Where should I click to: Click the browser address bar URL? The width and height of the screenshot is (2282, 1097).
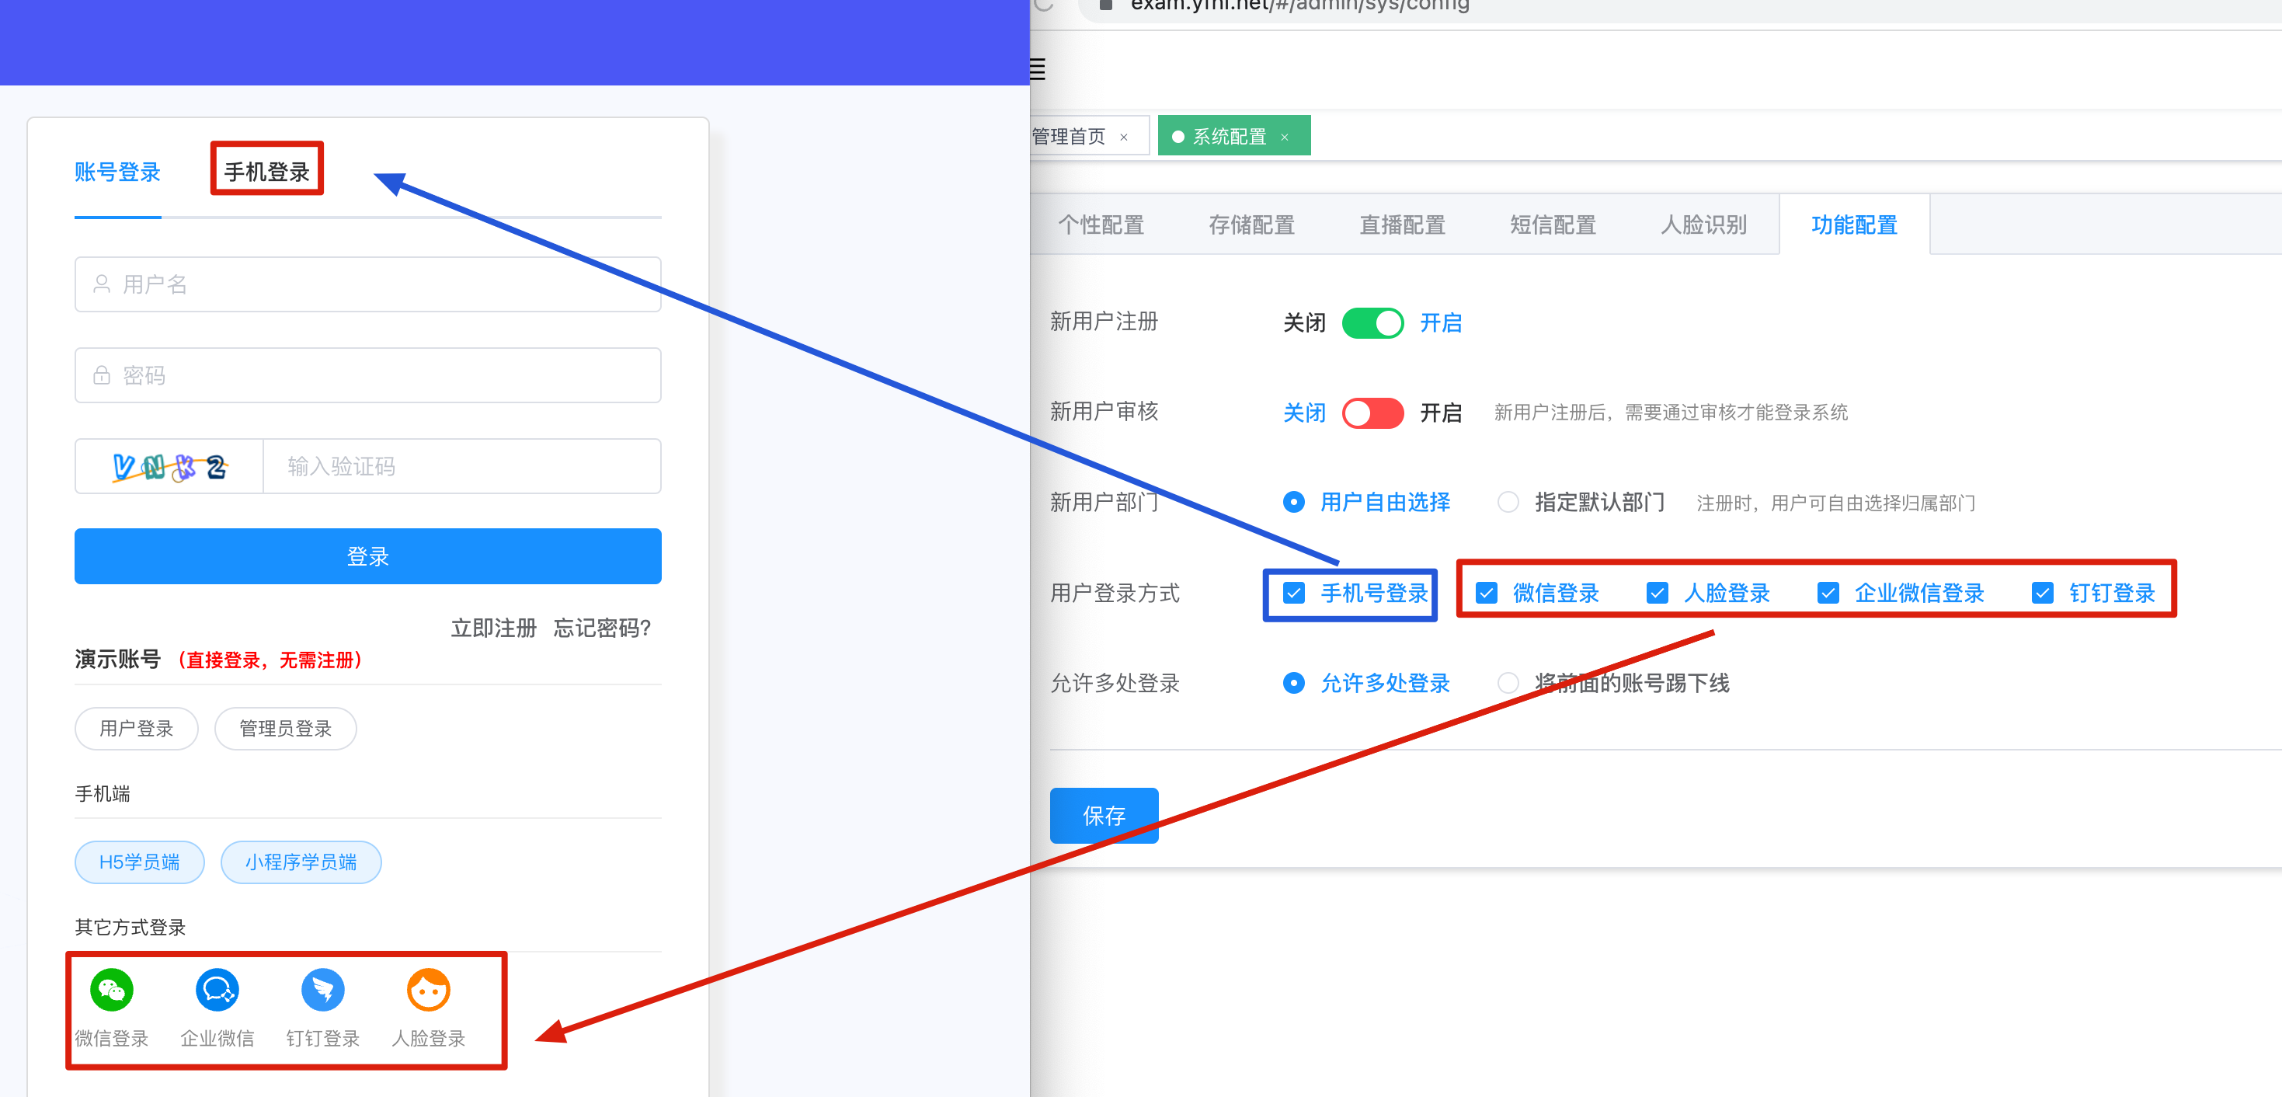coord(1299,7)
